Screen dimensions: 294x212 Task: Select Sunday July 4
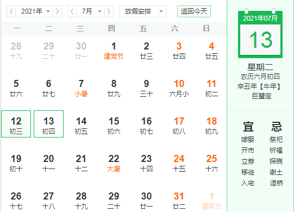pyautogui.click(x=211, y=51)
